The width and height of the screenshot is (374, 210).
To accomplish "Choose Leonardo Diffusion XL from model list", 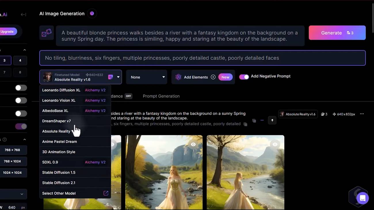I will [x=75, y=90].
